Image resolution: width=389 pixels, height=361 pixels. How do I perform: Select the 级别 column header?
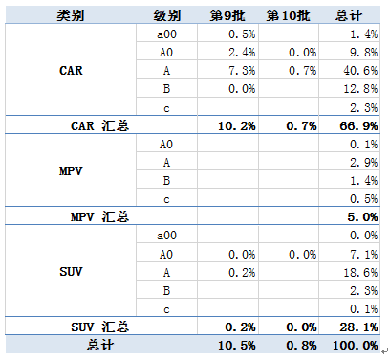coord(166,15)
